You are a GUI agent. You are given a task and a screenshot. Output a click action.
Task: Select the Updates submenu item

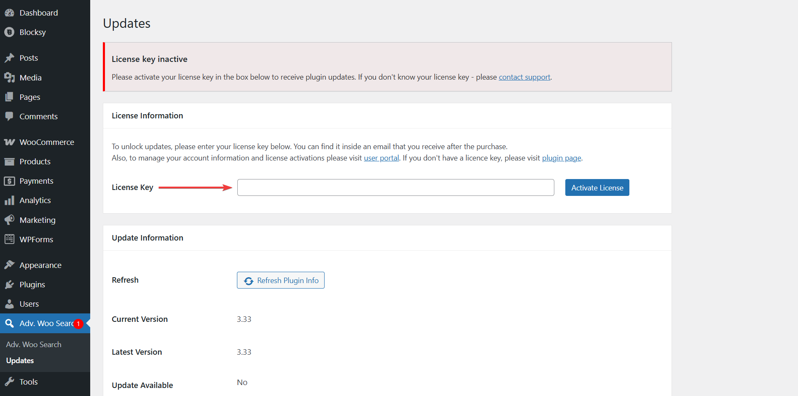pos(20,361)
